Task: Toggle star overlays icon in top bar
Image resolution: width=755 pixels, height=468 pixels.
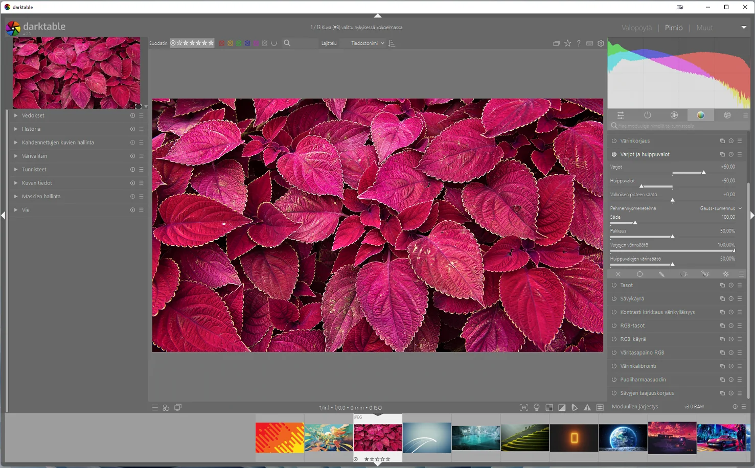Action: click(567, 43)
